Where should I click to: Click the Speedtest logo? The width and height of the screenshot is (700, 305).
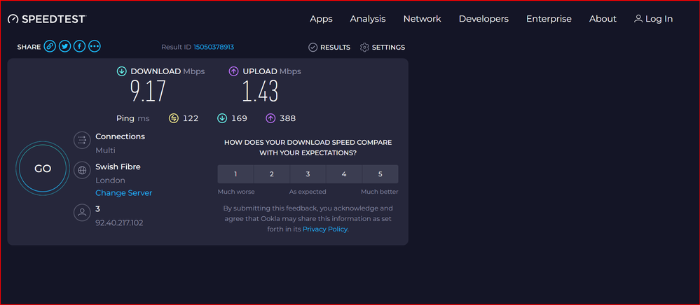pos(47,19)
